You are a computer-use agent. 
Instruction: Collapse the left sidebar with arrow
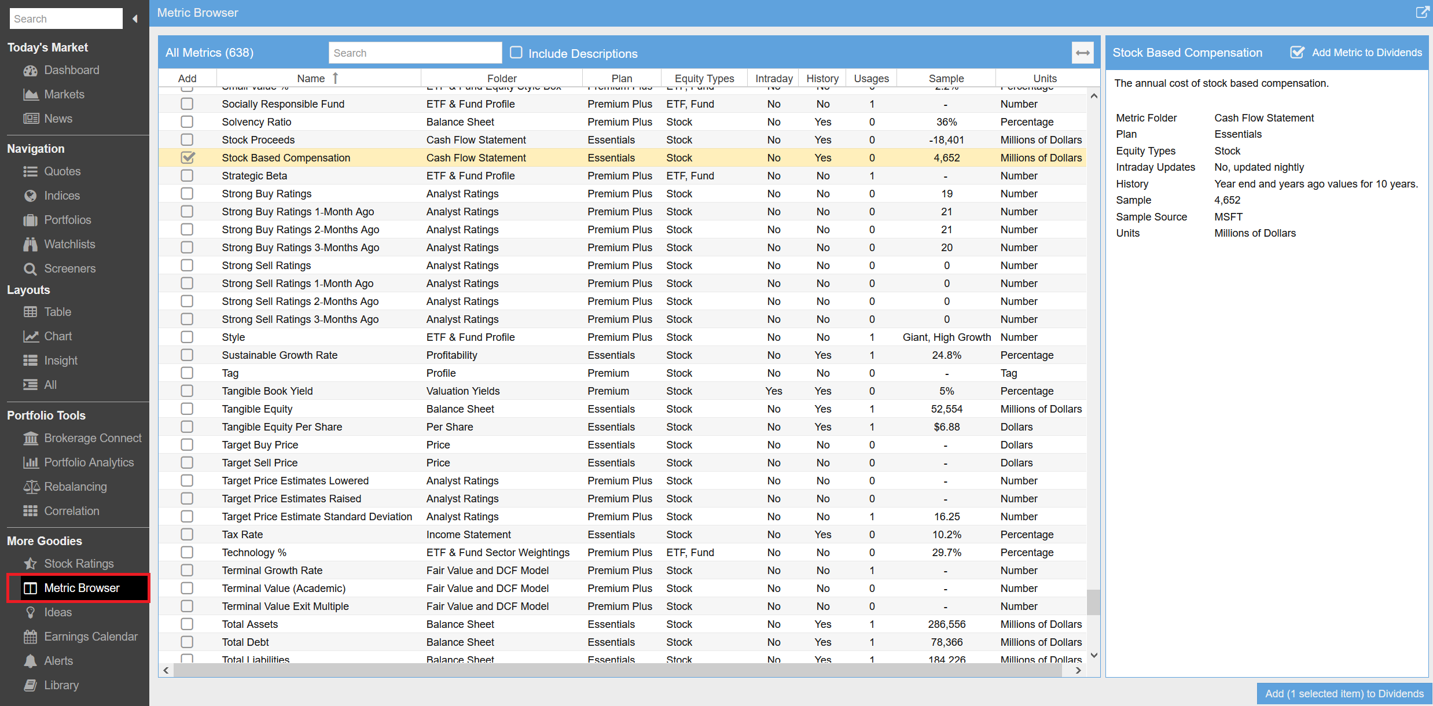coord(135,19)
